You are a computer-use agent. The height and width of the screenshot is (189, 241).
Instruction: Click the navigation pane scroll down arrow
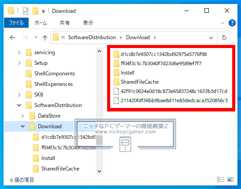(x=100, y=171)
